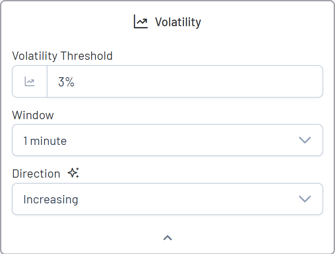Click the Volatility chart icon in header
The height and width of the screenshot is (254, 335).
click(141, 22)
